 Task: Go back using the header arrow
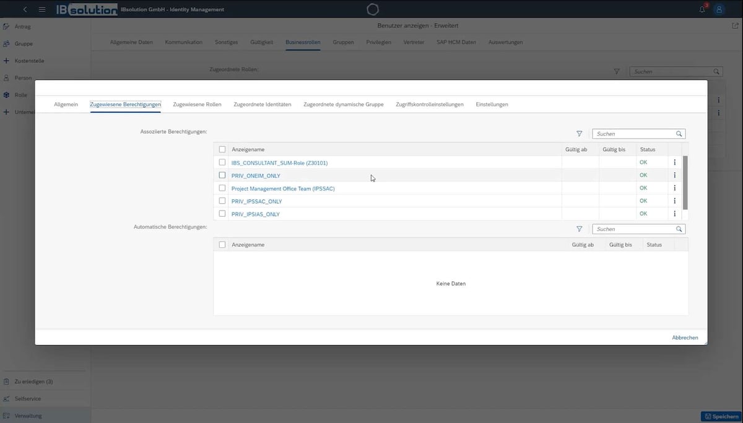point(25,9)
